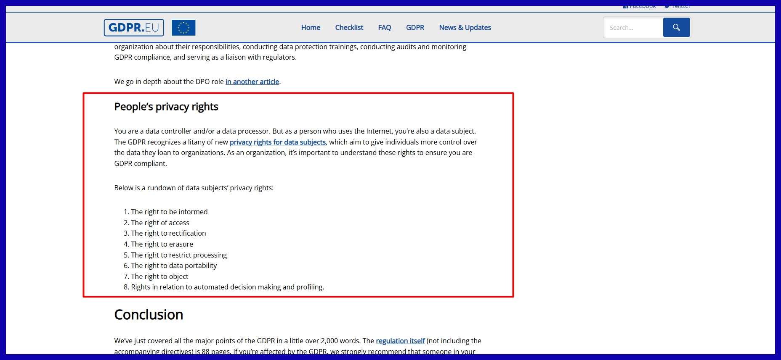Image resolution: width=781 pixels, height=360 pixels.
Task: Click the "regulation itself" link
Action: click(400, 341)
